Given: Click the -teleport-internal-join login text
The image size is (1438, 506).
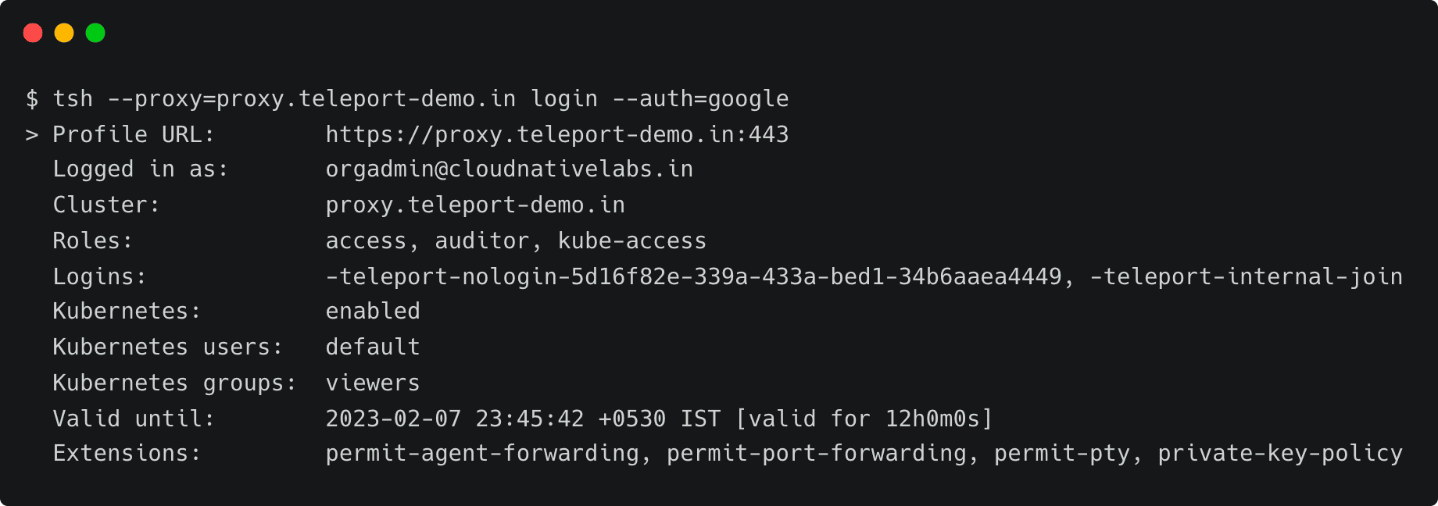Looking at the screenshot, I should coord(1246,277).
